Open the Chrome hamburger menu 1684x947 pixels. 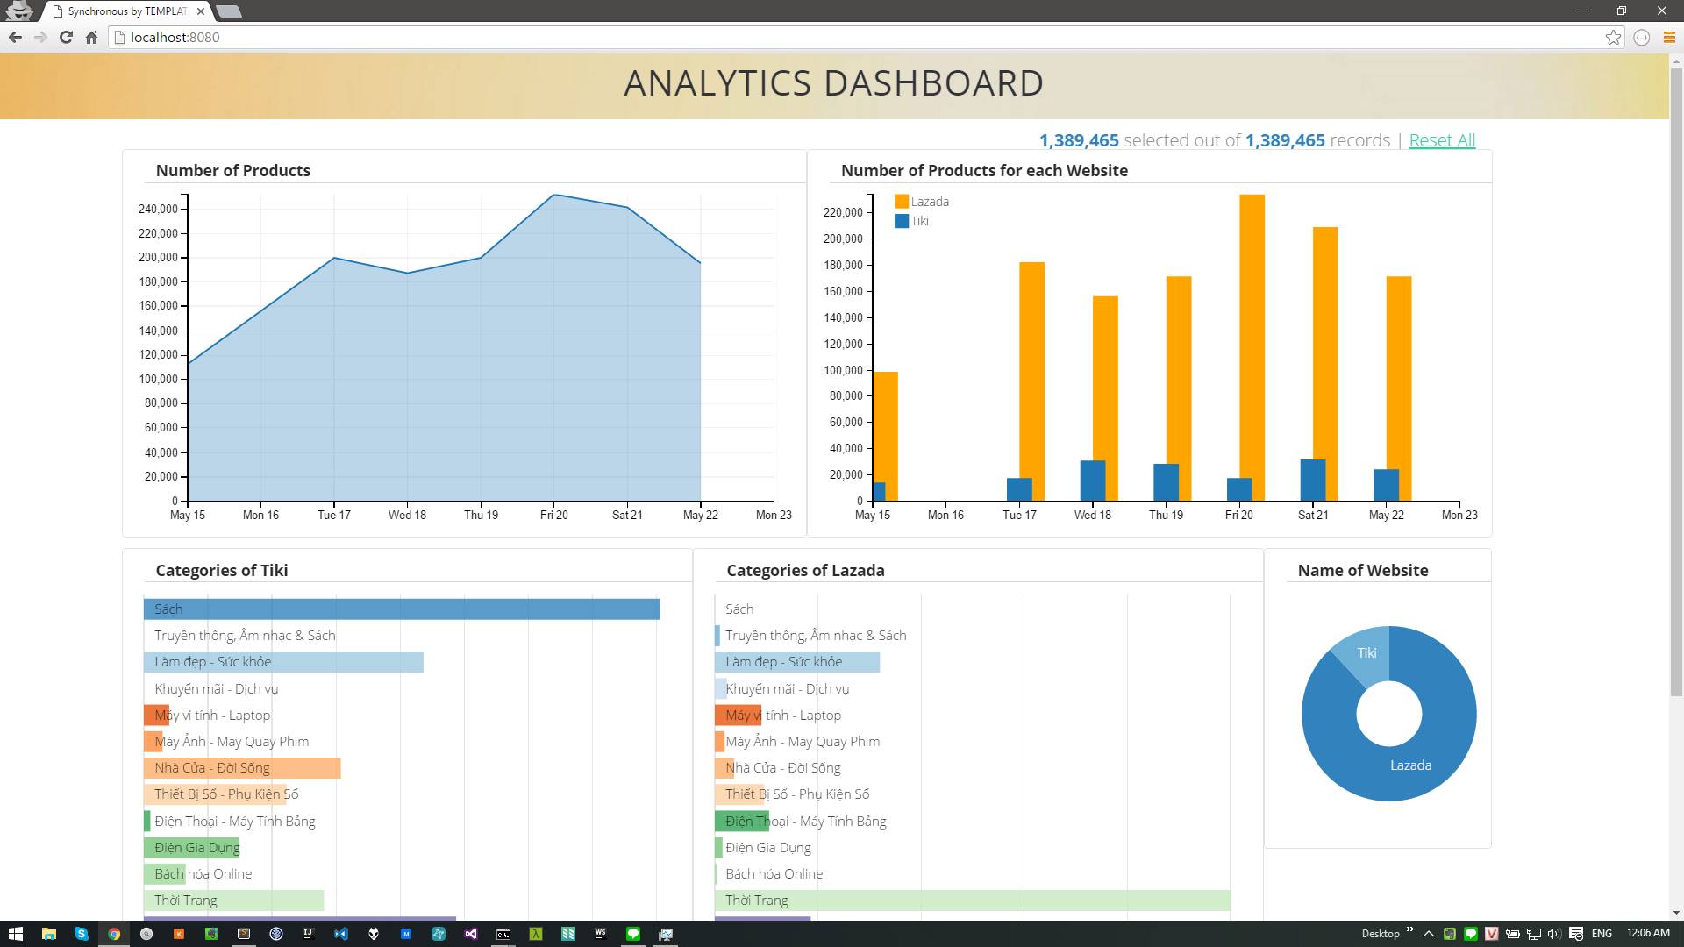click(x=1669, y=37)
